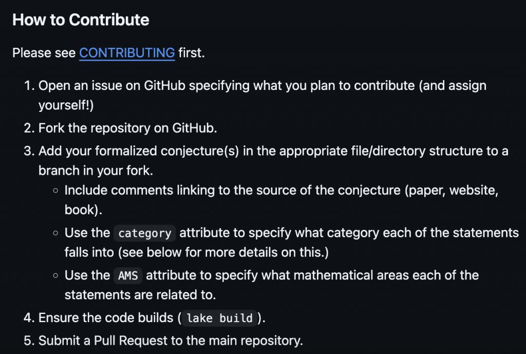Click the step Fork the repository on GitHub
The width and height of the screenshot is (526, 354).
[120, 128]
